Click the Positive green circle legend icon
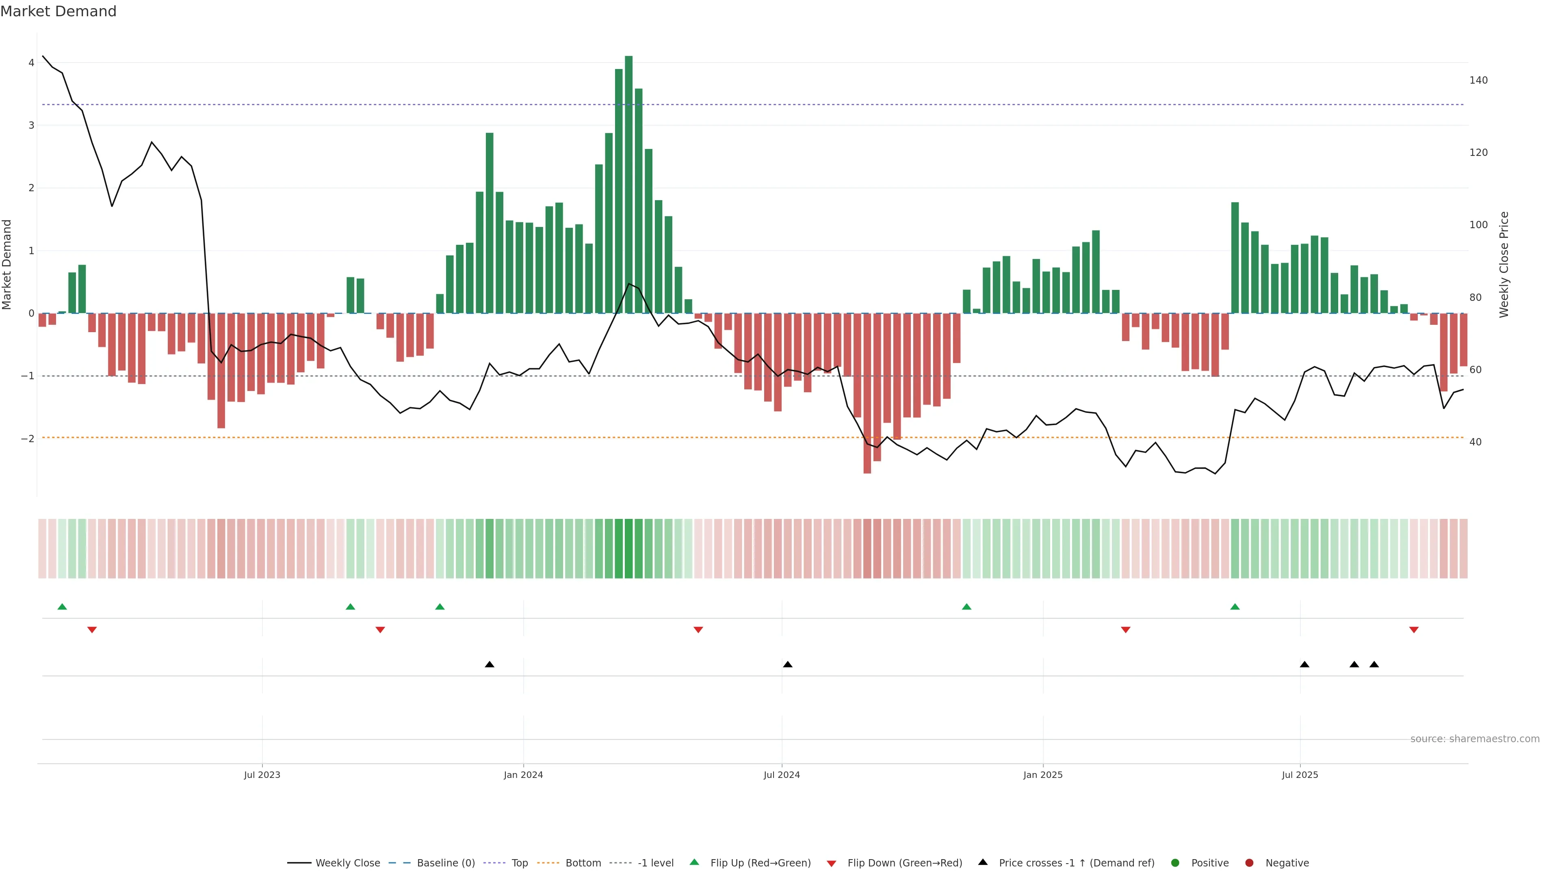This screenshot has height=877, width=1560. pos(1175,863)
